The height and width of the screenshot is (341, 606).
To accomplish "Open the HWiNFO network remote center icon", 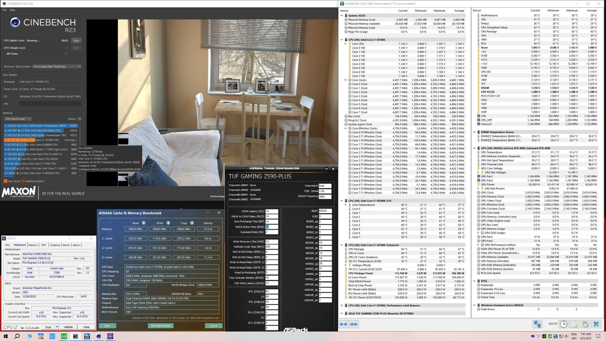I will [537, 324].
